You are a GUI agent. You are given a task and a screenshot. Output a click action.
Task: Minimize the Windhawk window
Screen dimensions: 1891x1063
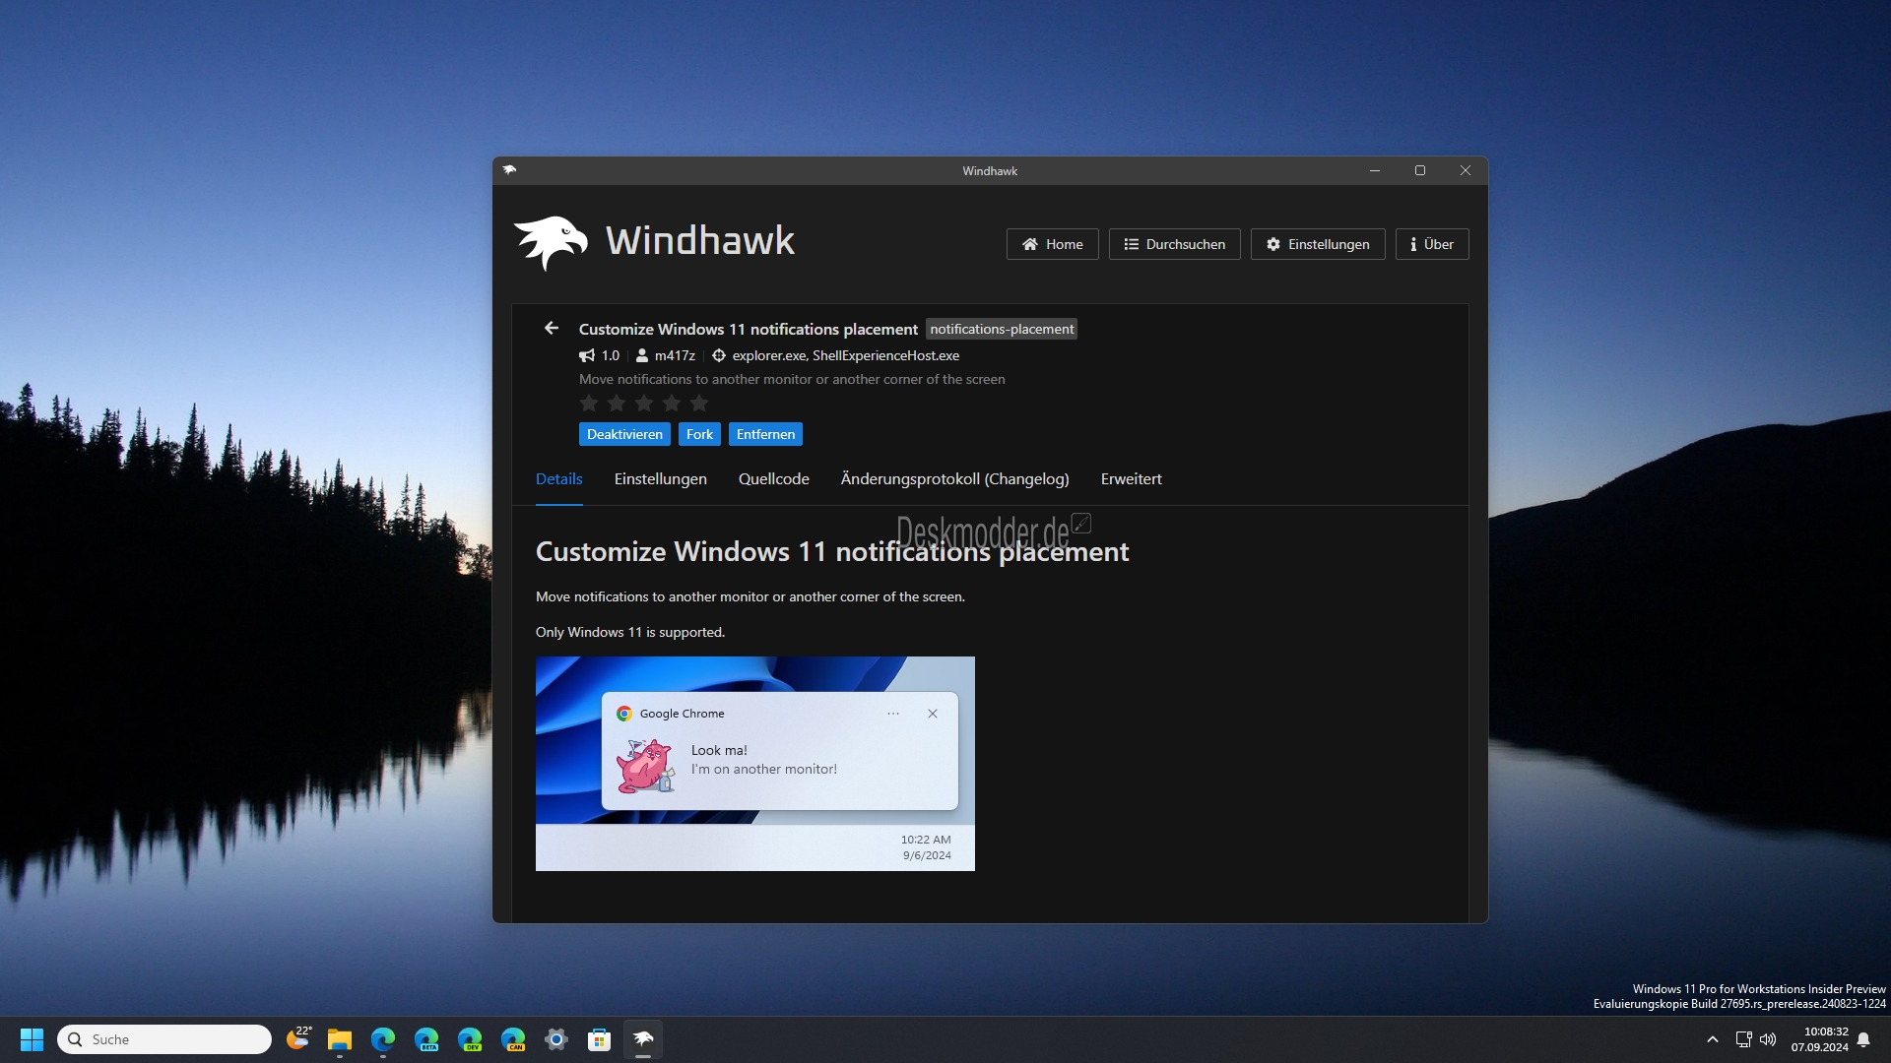(1375, 170)
